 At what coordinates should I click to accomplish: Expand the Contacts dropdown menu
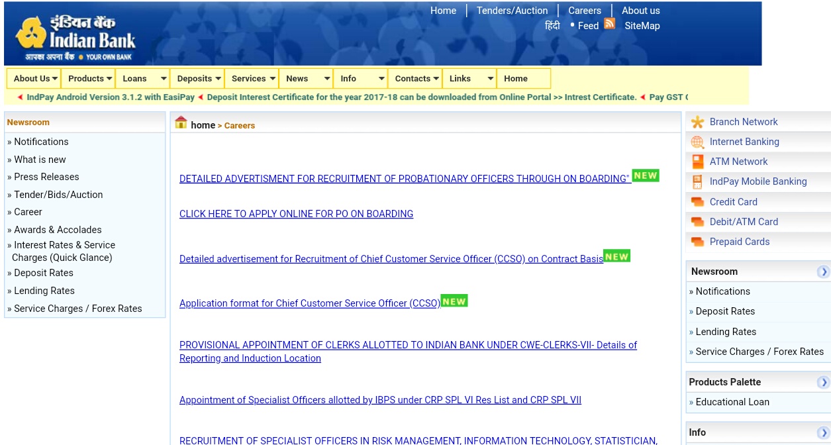(415, 78)
